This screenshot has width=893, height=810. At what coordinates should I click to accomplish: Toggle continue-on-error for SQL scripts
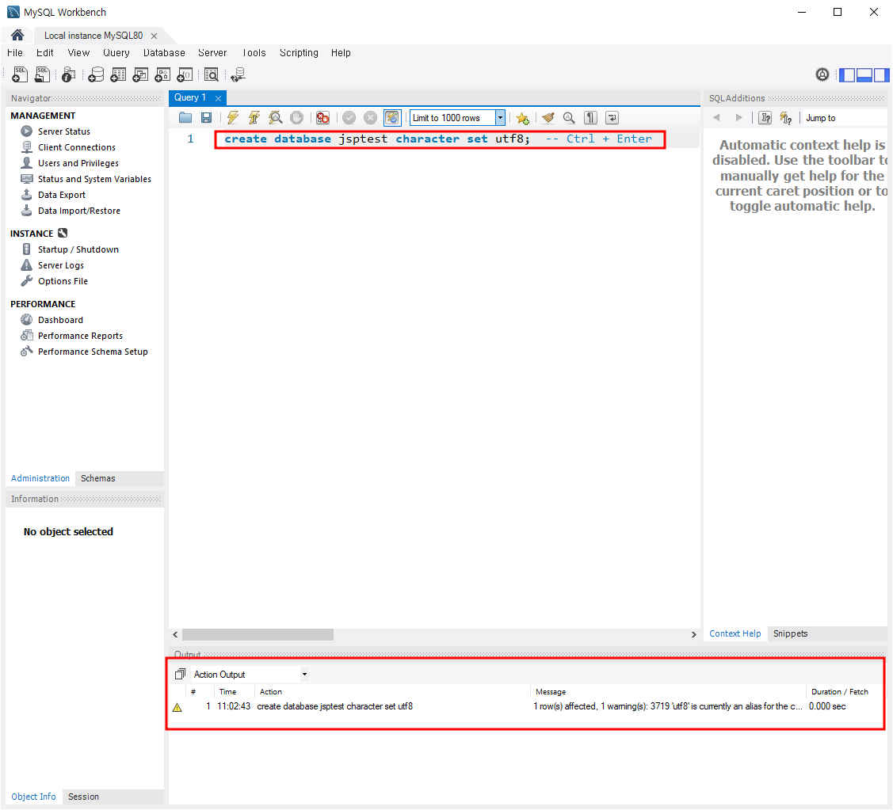pyautogui.click(x=323, y=118)
